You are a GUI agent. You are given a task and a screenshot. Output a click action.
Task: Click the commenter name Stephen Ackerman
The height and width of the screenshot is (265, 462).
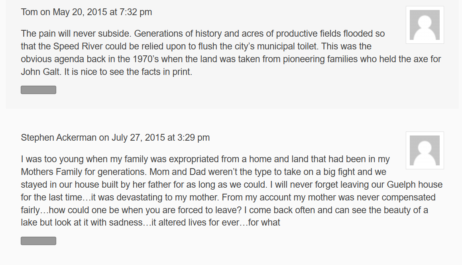pyautogui.click(x=59, y=138)
